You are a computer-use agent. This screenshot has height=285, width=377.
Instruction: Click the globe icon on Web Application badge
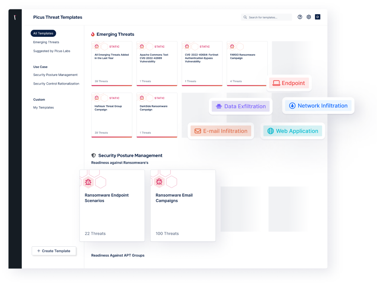point(270,131)
